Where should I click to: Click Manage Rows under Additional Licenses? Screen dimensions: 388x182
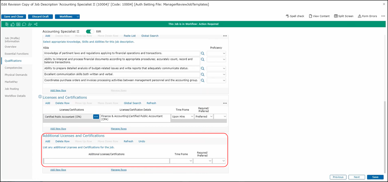(119, 170)
